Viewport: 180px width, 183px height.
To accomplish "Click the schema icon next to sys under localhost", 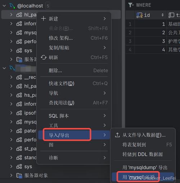I will pyautogui.click(x=19, y=50).
